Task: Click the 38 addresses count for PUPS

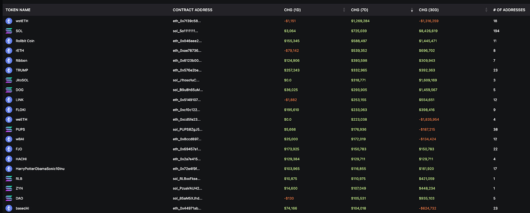Action: [x=495, y=129]
